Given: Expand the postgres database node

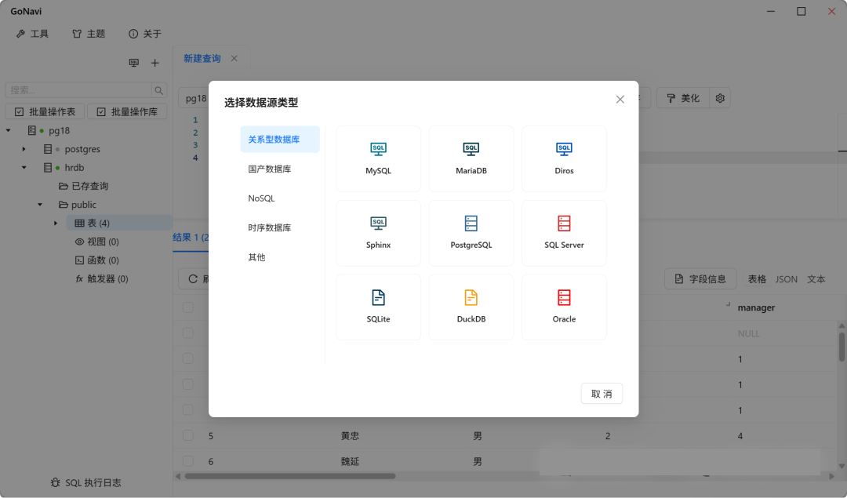Looking at the screenshot, I should click(22, 149).
